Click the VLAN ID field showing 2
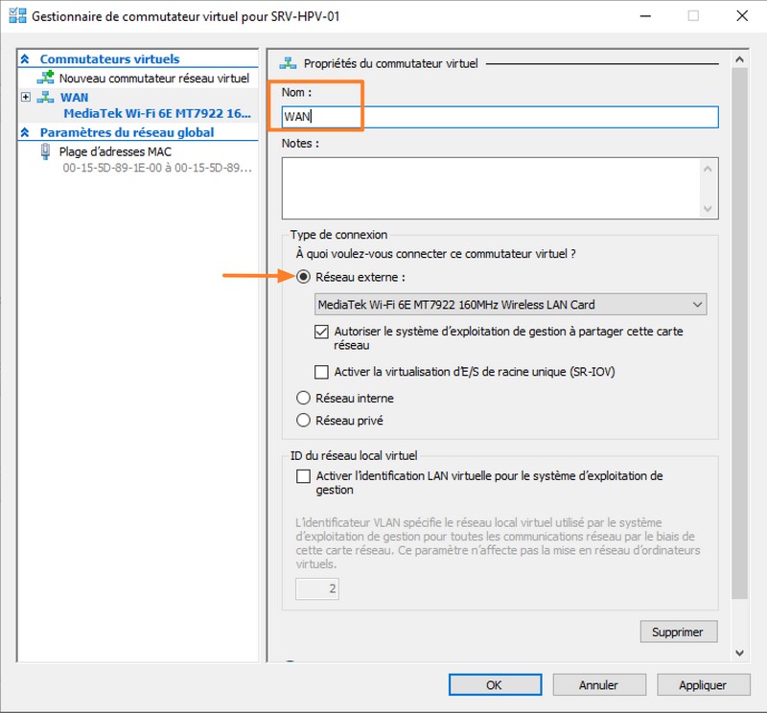Screen dimensions: 767x713 (317, 588)
